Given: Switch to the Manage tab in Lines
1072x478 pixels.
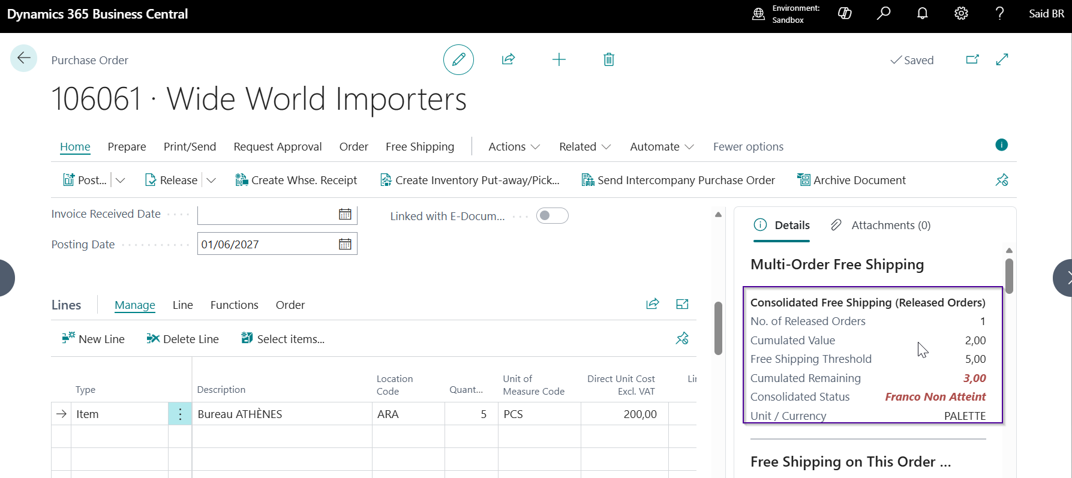Looking at the screenshot, I should [x=135, y=305].
